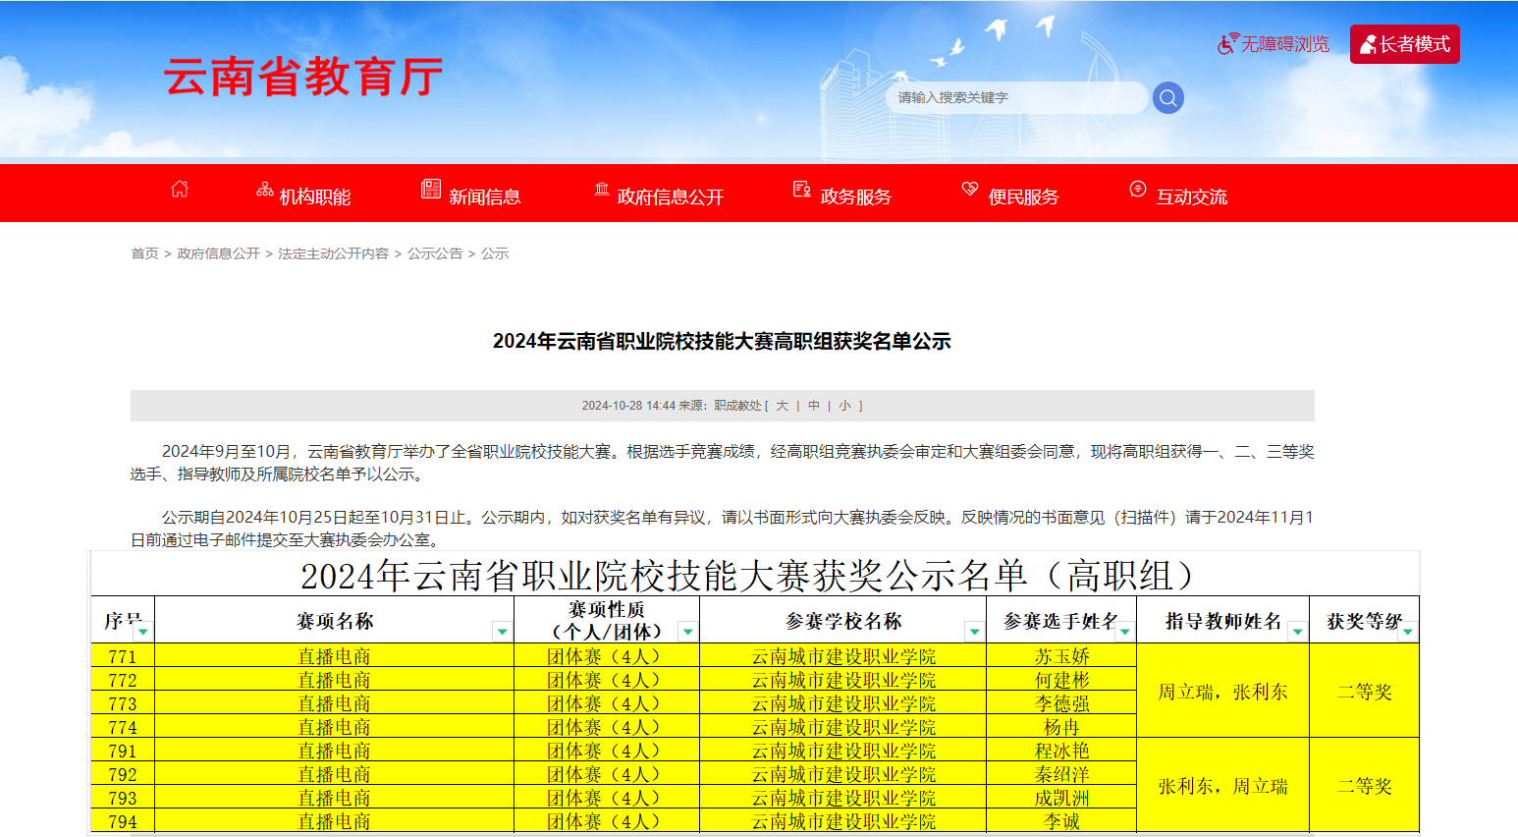
Task: Click 二等奖 cell beside 周立瑞，张利东
Action: (1365, 692)
